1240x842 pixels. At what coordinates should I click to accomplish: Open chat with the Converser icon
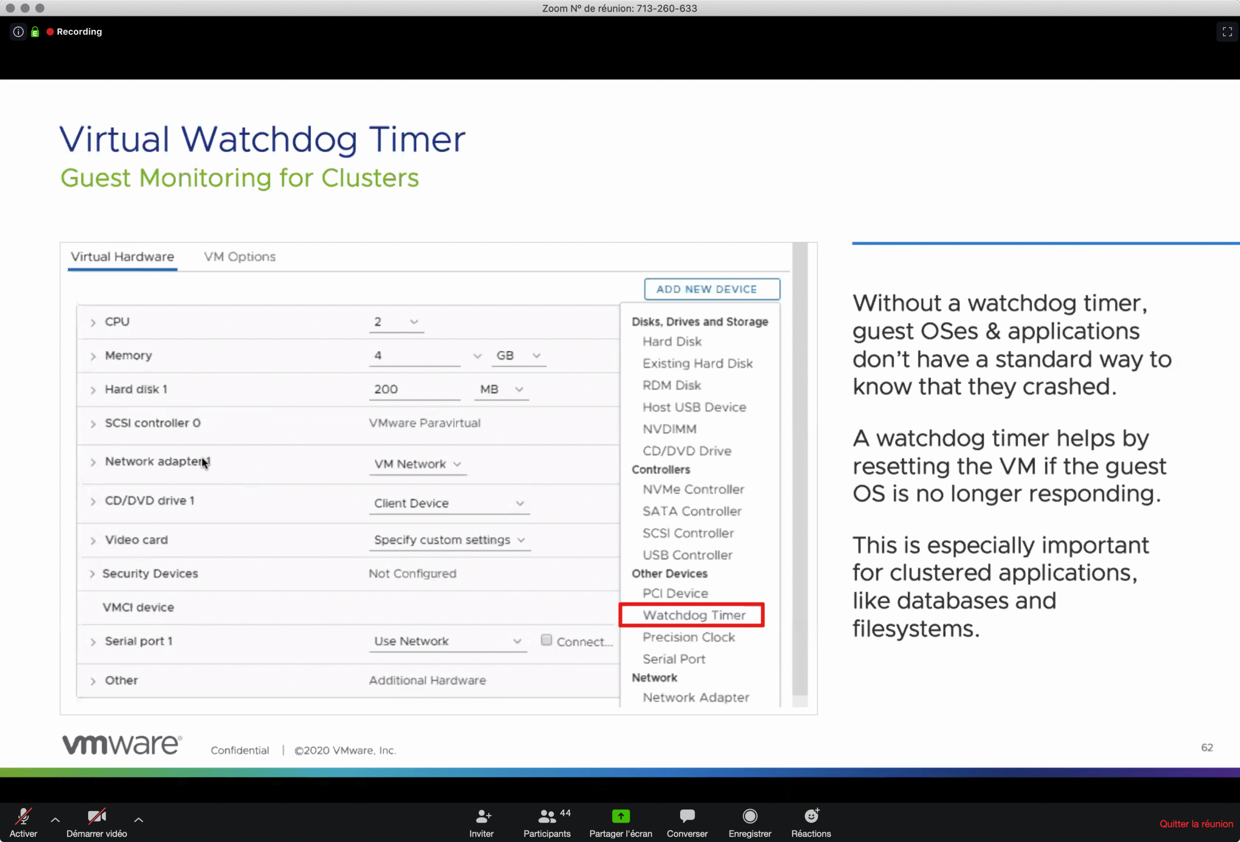pos(687,816)
